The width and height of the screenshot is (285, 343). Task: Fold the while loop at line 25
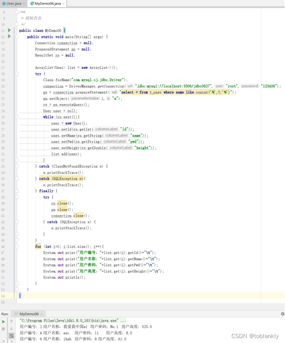17,117
